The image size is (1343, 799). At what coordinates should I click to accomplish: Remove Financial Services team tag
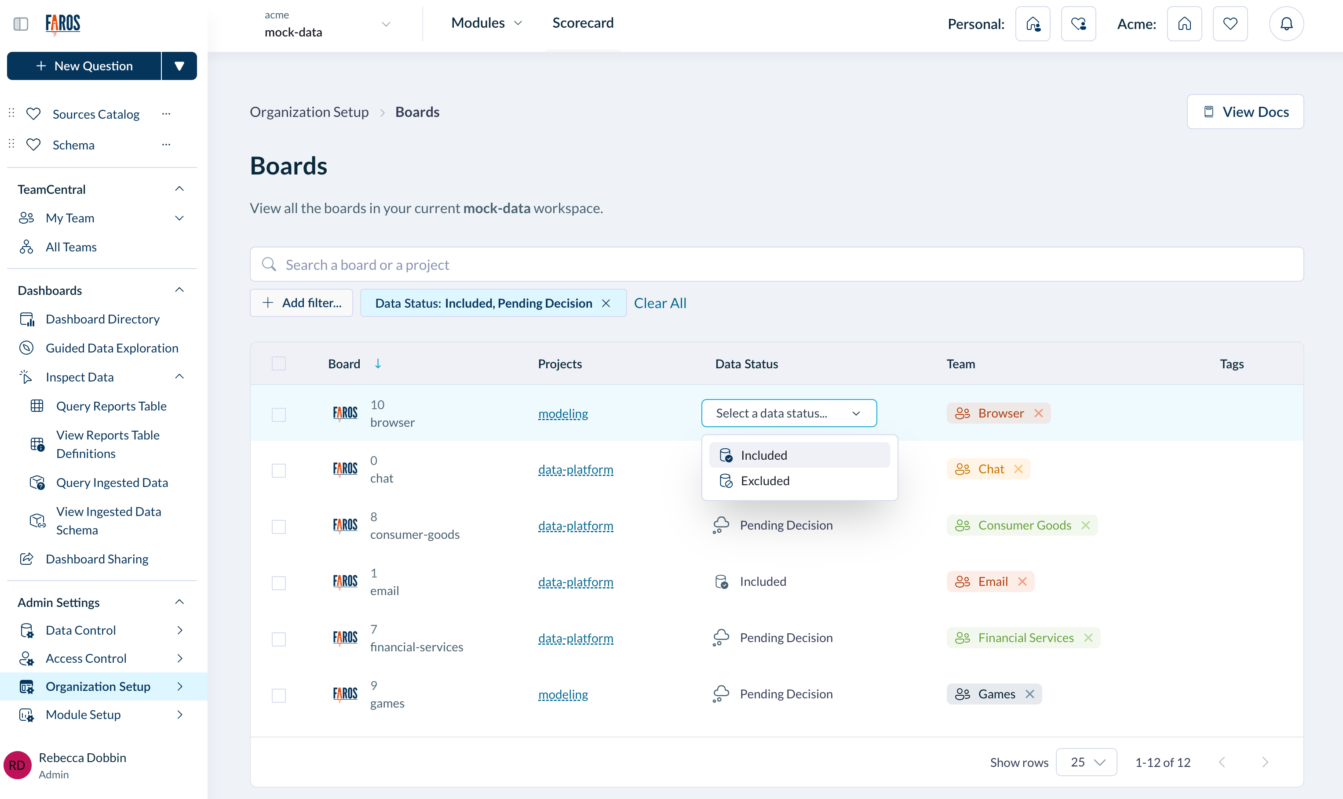(1088, 637)
